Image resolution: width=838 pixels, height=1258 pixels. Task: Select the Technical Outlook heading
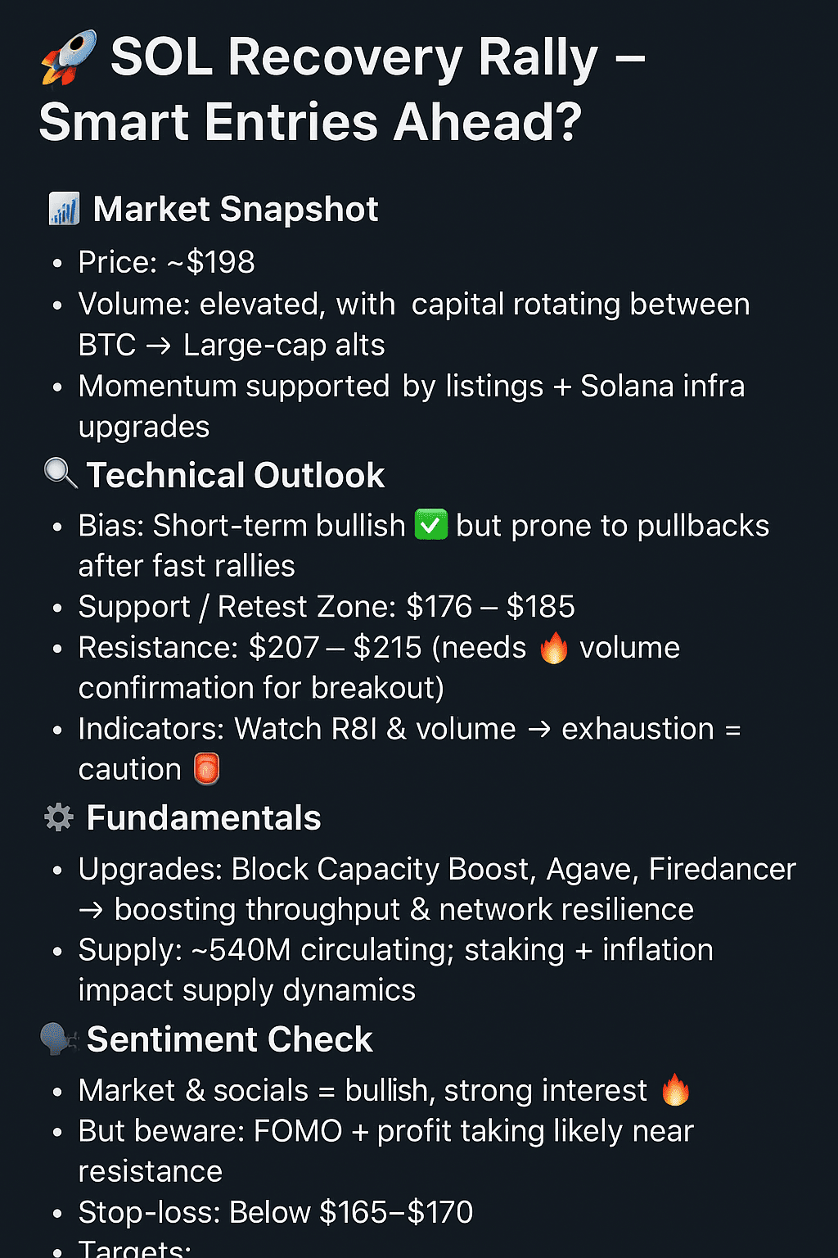click(x=236, y=475)
